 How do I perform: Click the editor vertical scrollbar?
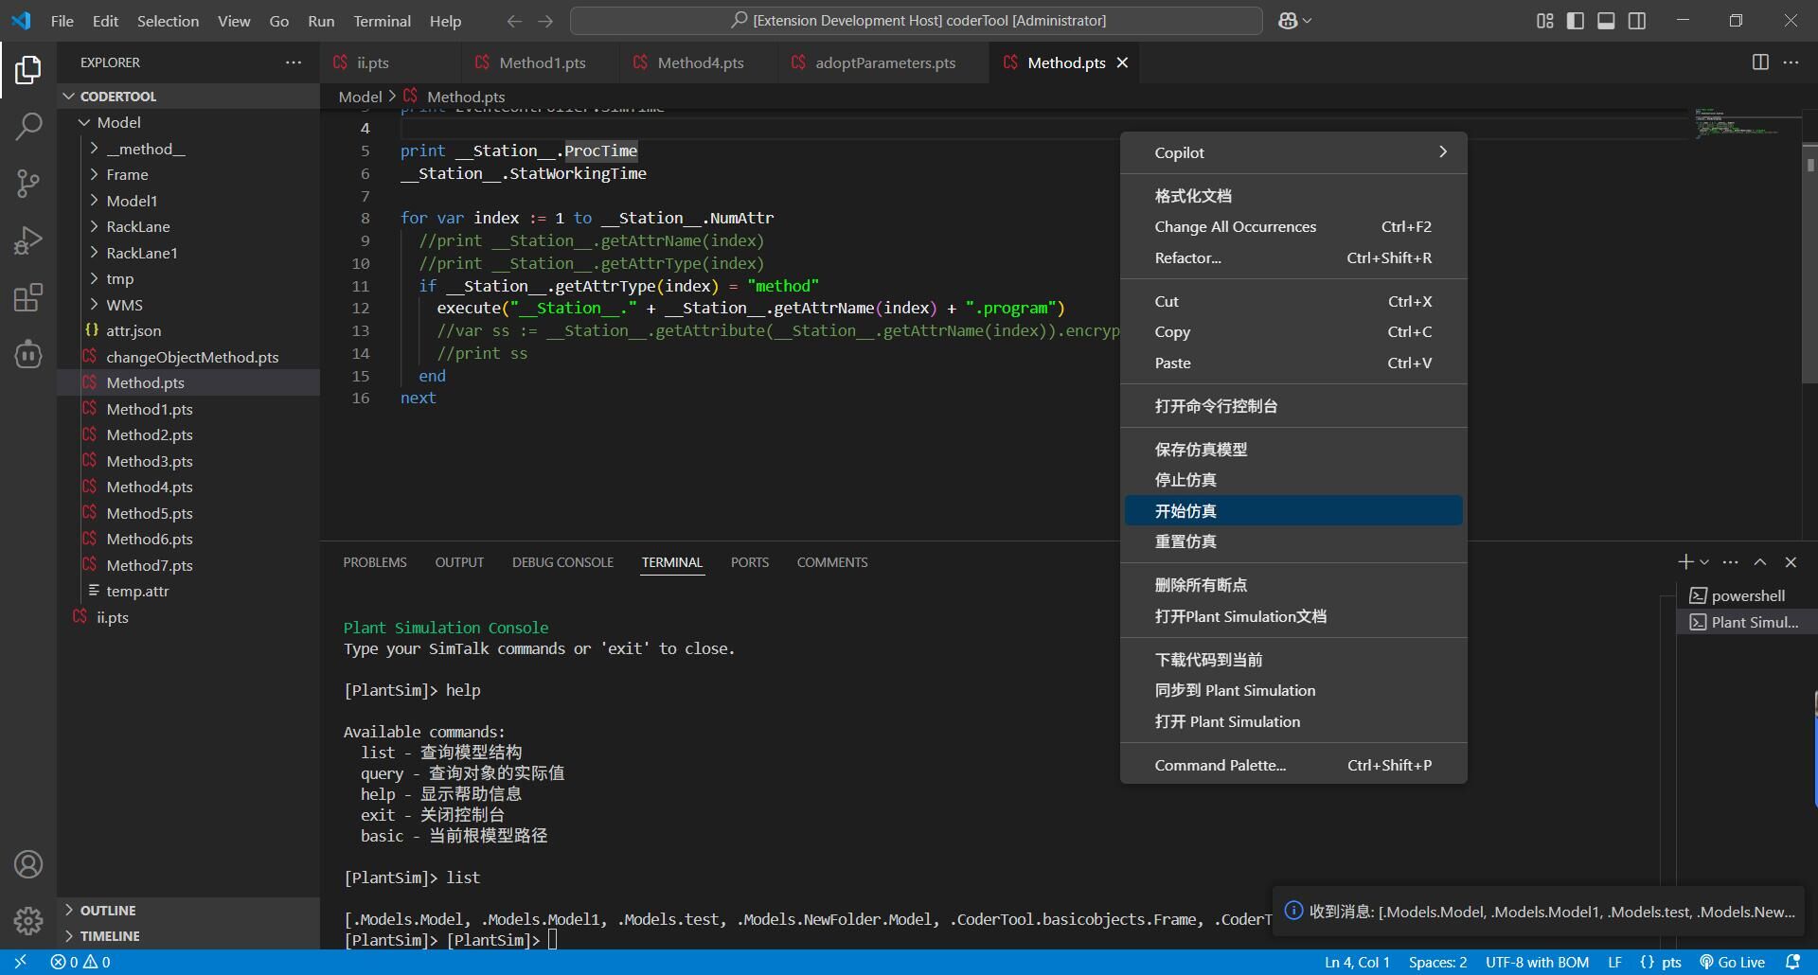pos(1809,284)
